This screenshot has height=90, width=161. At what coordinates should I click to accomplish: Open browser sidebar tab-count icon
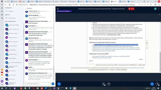coord(2,15)
